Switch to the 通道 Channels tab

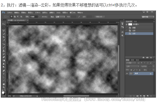[x=132, y=60]
